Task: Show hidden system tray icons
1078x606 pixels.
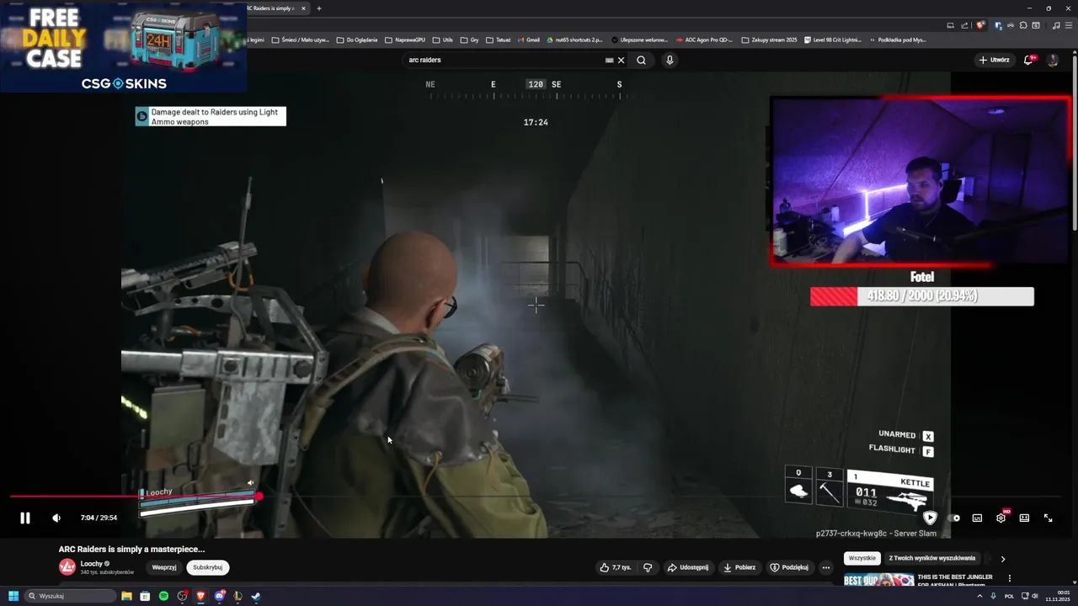Action: (981, 596)
